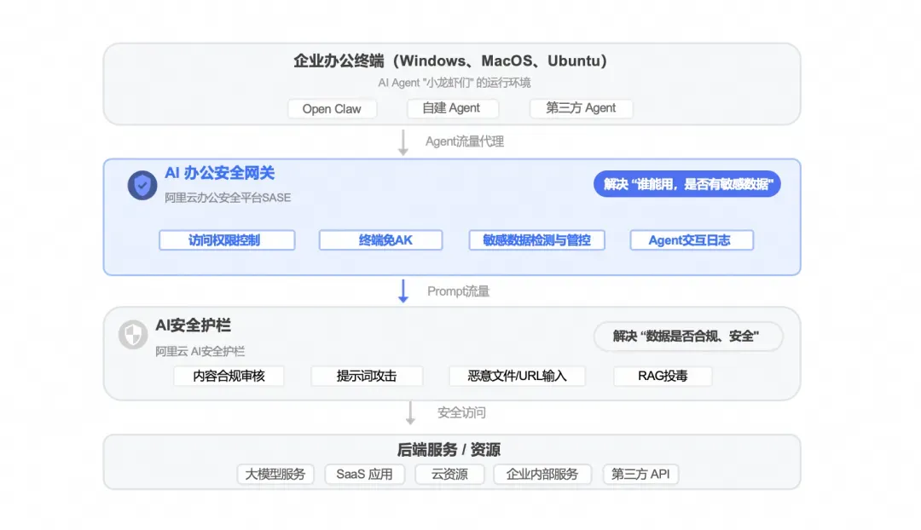921x530 pixels.
Task: Click the AI 办公安全网关 heading
Action: tap(220, 173)
